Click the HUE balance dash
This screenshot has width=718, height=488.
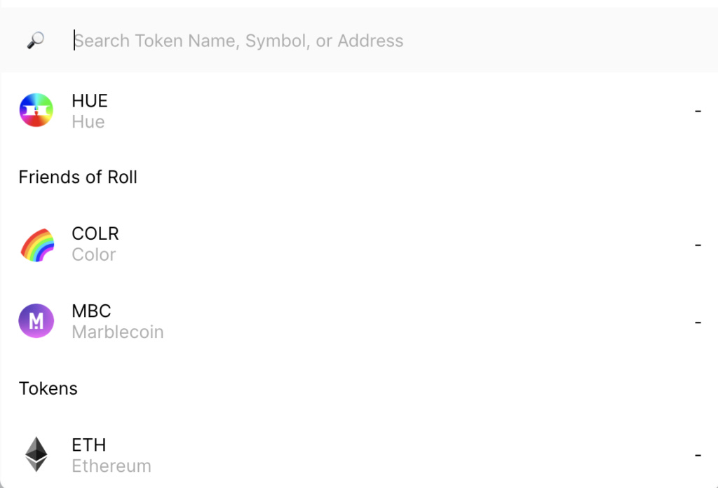click(698, 111)
